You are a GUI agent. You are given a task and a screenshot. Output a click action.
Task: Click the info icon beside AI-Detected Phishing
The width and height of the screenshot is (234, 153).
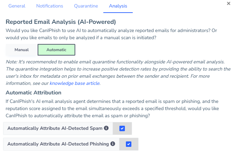(x=113, y=144)
